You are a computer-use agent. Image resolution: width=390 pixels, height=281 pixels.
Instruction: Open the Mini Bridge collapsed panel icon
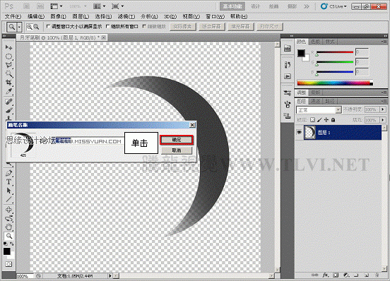288,48
